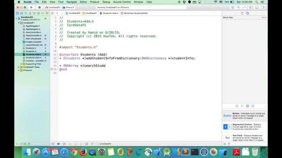This screenshot has height=158, width=282.
Task: Open the Source Control menu
Action: tap(122, 2)
